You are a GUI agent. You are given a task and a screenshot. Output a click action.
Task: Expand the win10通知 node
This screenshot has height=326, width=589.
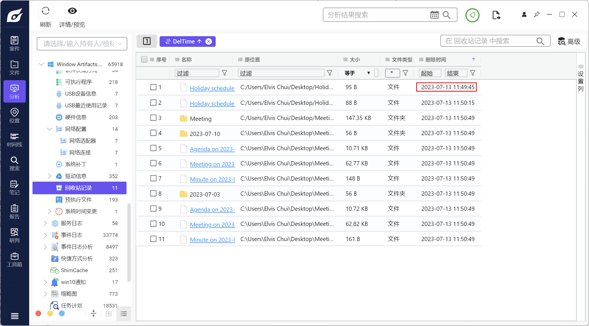[x=45, y=282]
